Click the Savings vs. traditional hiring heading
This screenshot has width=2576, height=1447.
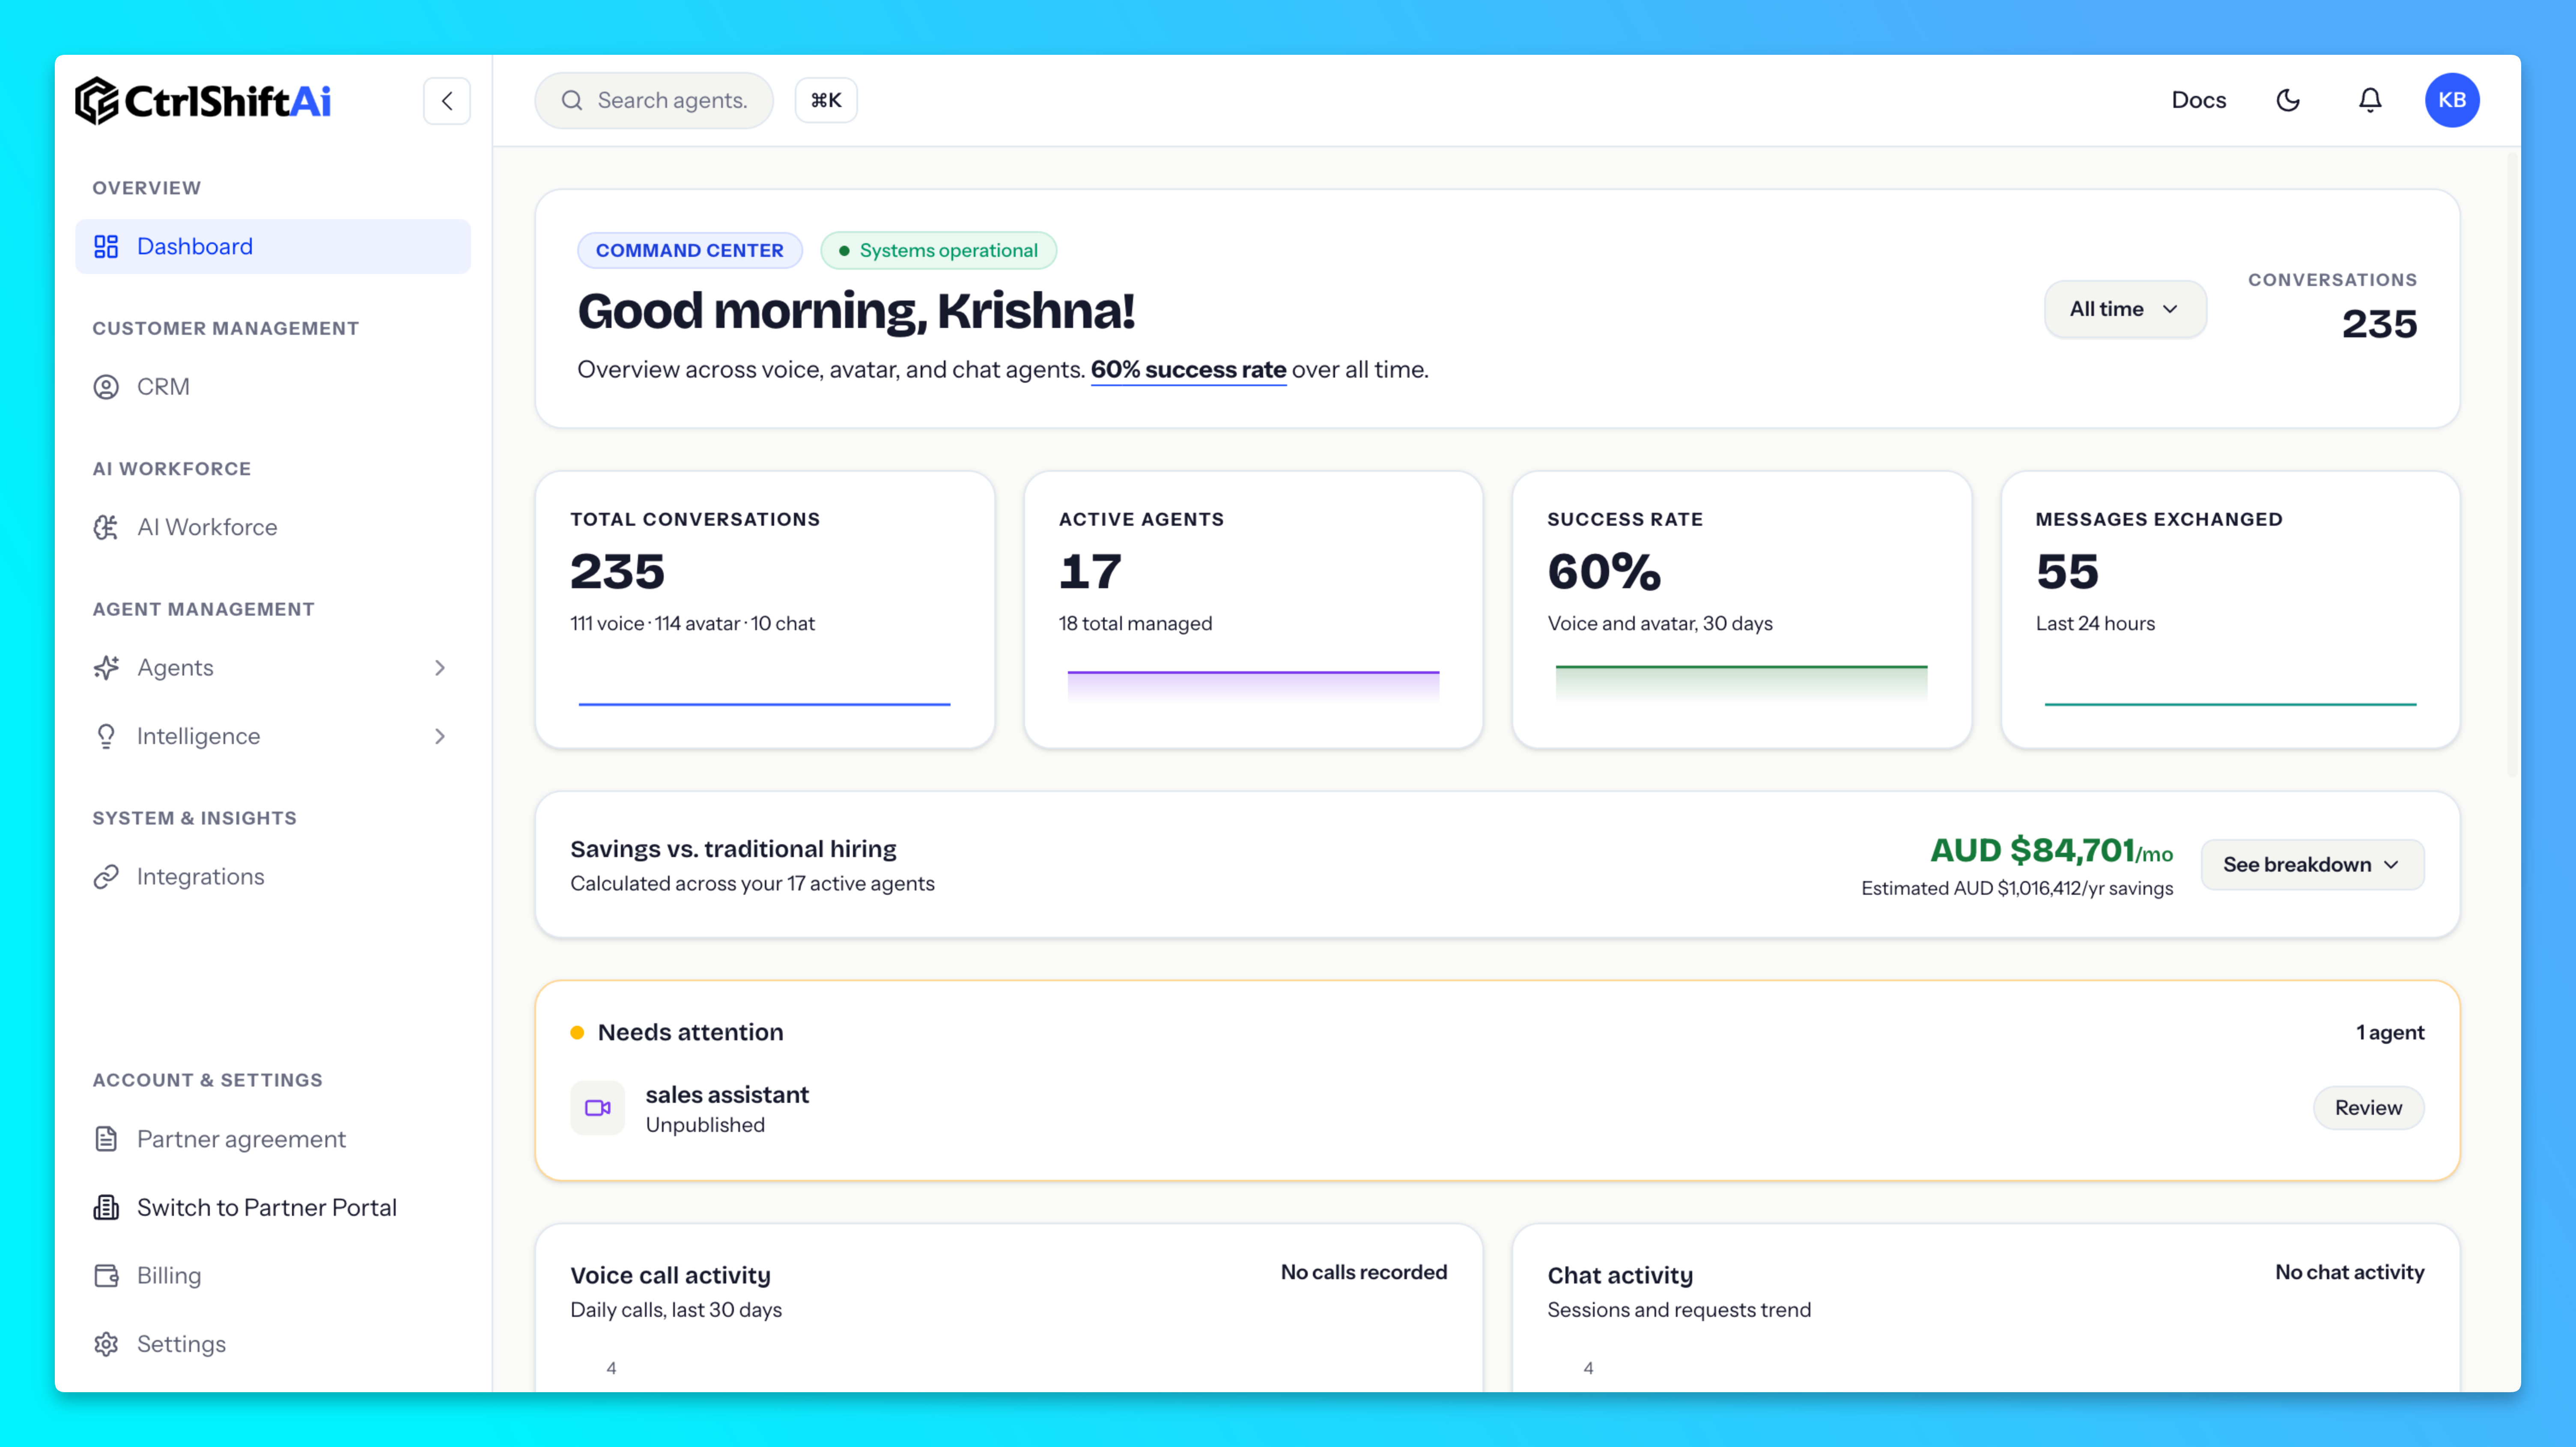(x=733, y=849)
